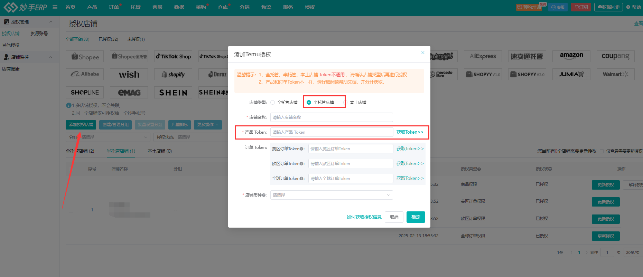Switch to the 本土店铺 (0) tab
643x277 pixels.
coord(160,151)
